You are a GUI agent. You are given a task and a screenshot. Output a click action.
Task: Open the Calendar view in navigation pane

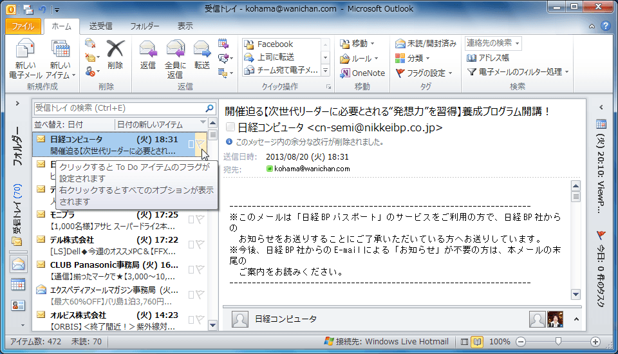[18, 284]
